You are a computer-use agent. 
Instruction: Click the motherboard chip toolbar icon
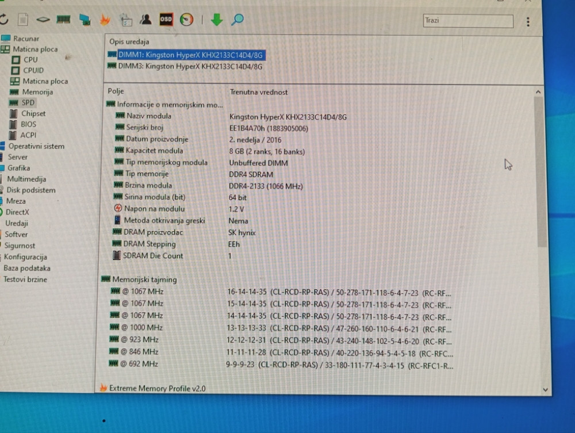click(x=43, y=20)
